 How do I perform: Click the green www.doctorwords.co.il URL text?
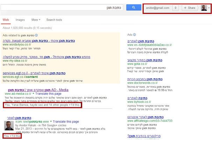[x=142, y=83]
